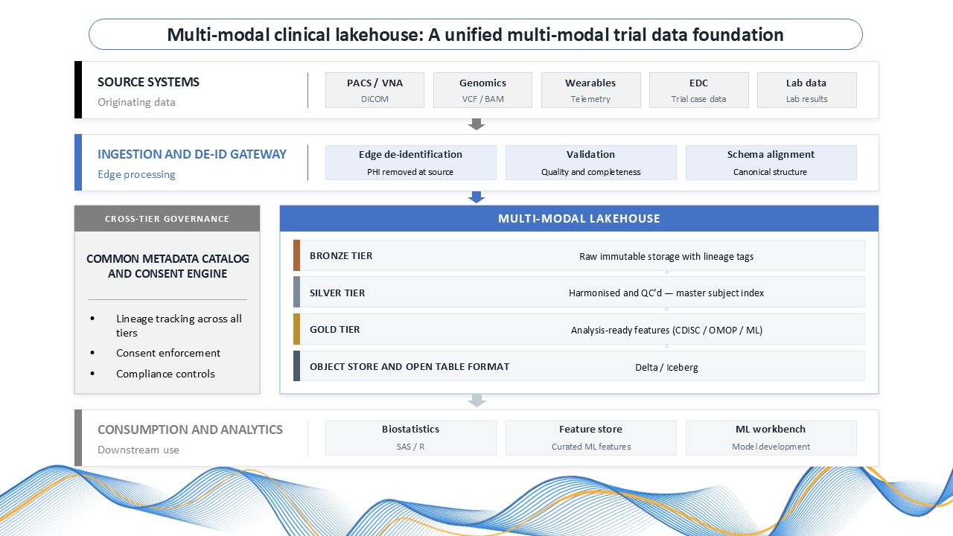Click the 'Compliance controls' bullet
The height and width of the screenshot is (536, 953).
tap(165, 374)
